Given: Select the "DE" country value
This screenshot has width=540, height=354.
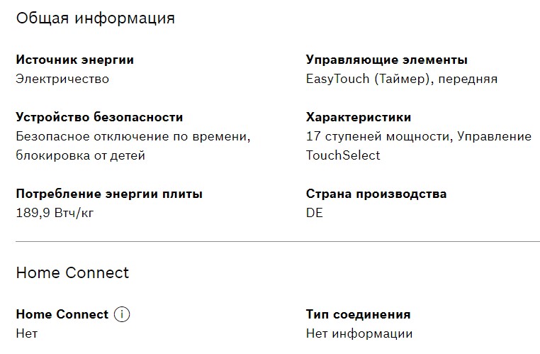Looking at the screenshot, I should click(x=314, y=212).
